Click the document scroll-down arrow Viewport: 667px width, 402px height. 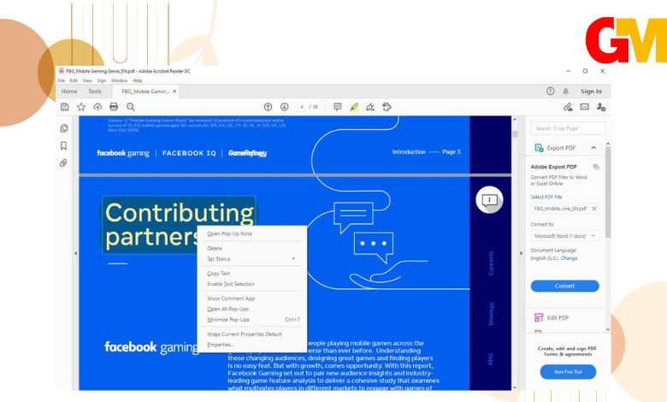point(515,387)
